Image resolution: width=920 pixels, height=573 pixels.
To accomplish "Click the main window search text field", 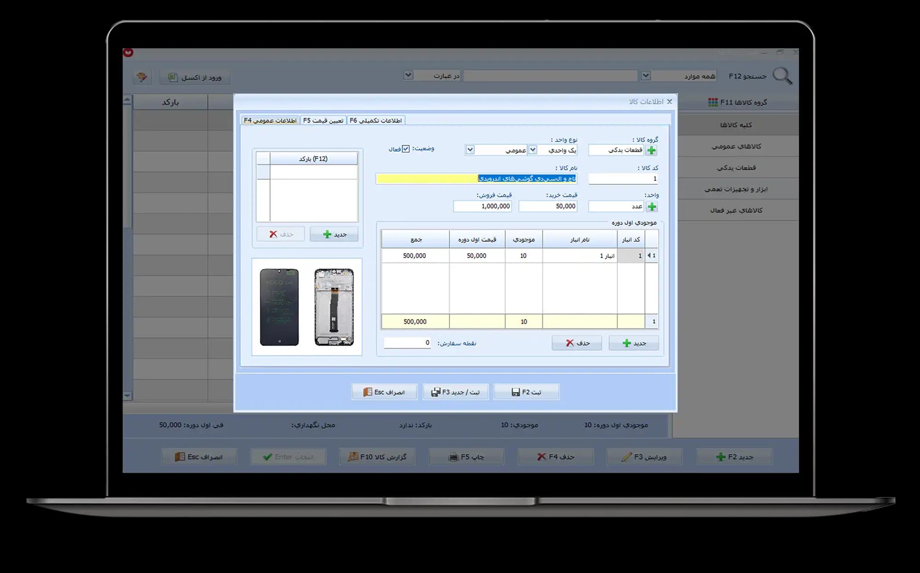I will coord(550,76).
